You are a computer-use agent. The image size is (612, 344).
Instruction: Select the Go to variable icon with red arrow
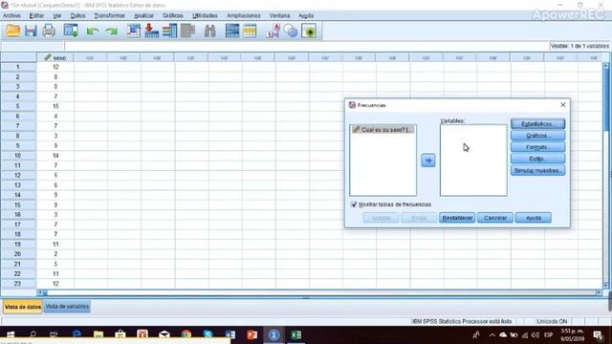click(151, 31)
